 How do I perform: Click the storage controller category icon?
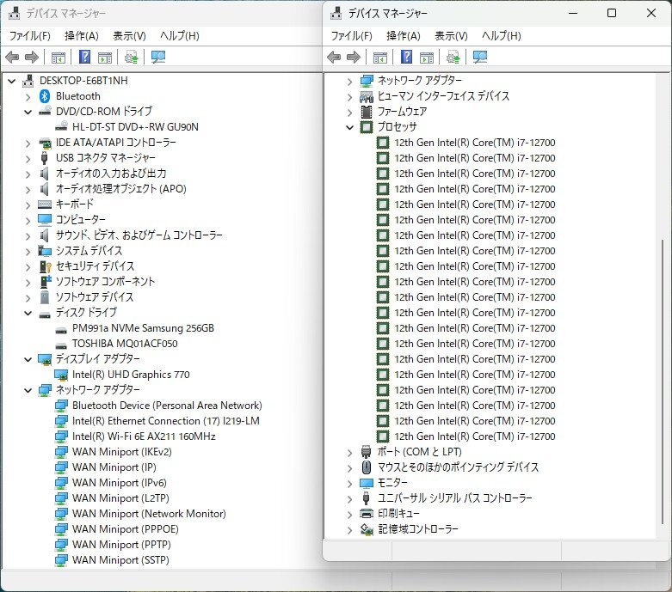pyautogui.click(x=367, y=529)
